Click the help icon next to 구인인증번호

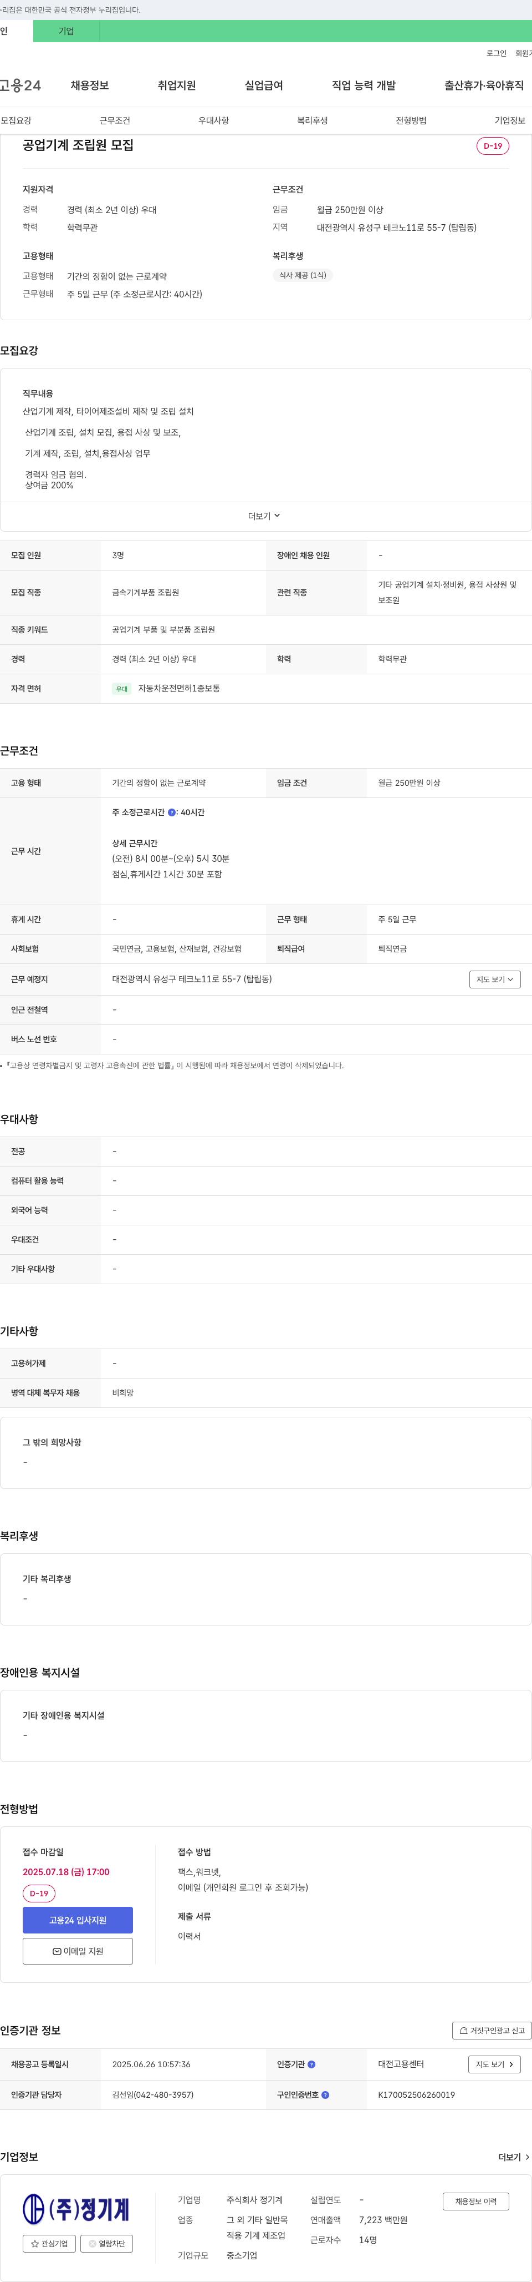325,2095
